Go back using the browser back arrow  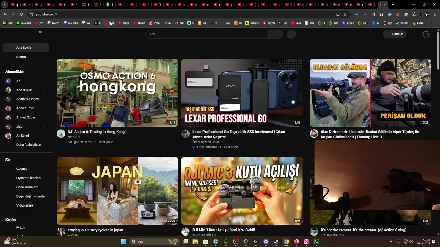tap(5, 14)
